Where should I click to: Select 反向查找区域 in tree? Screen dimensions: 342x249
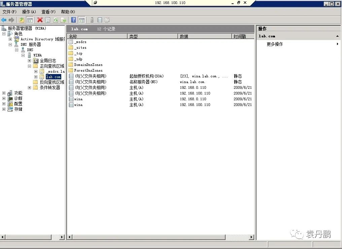click(x=52, y=82)
